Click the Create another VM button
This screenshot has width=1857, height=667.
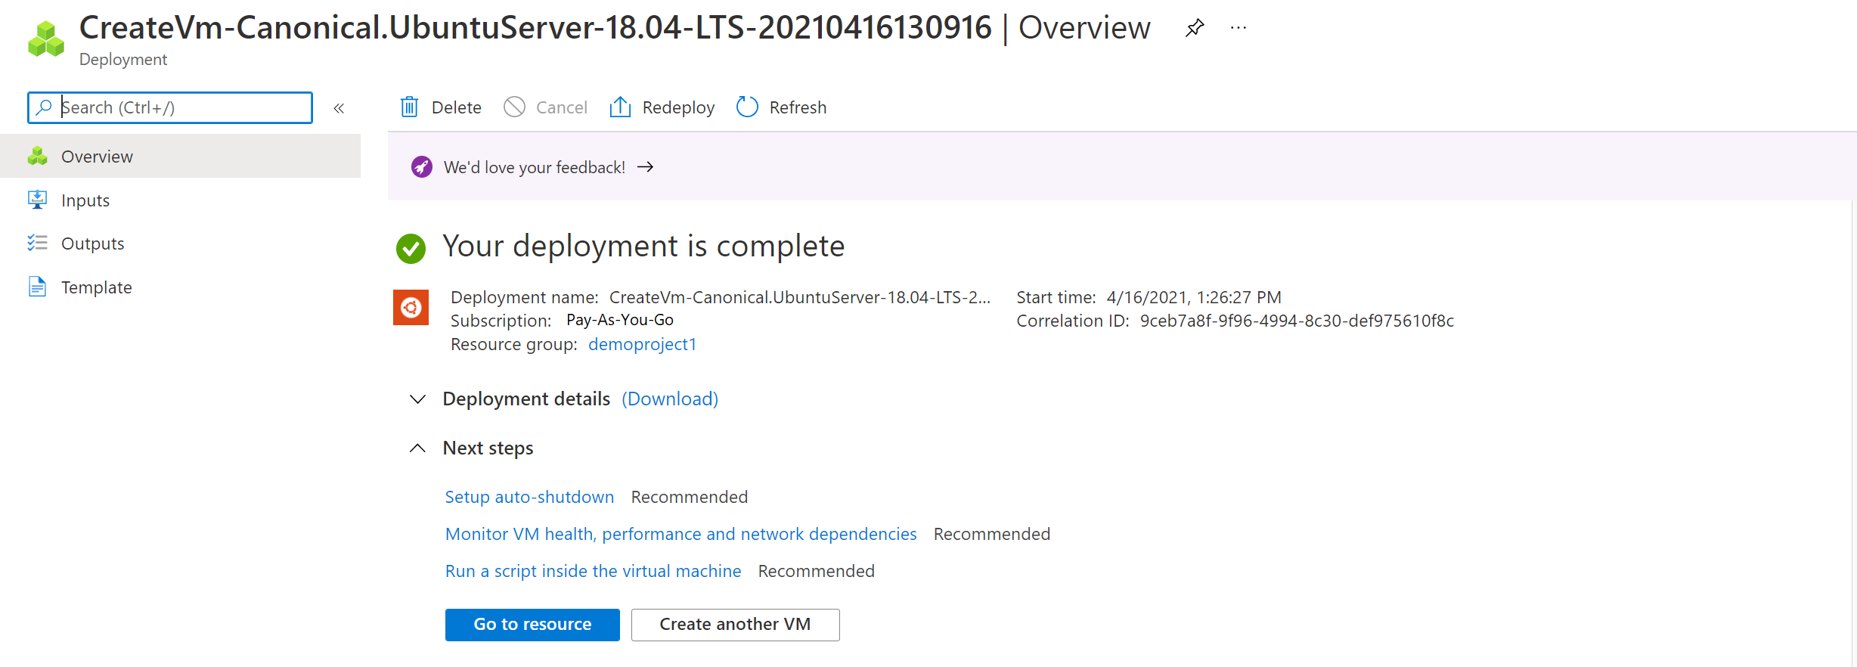[735, 625]
